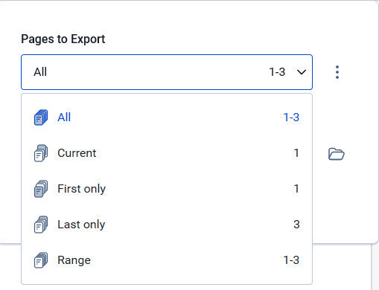Click page number 3 beside Last only
379x290 pixels.
tap(296, 225)
